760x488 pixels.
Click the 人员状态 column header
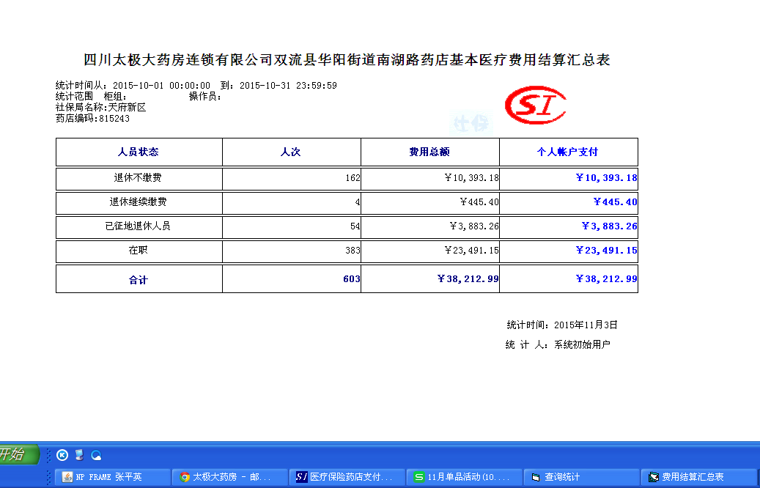139,152
